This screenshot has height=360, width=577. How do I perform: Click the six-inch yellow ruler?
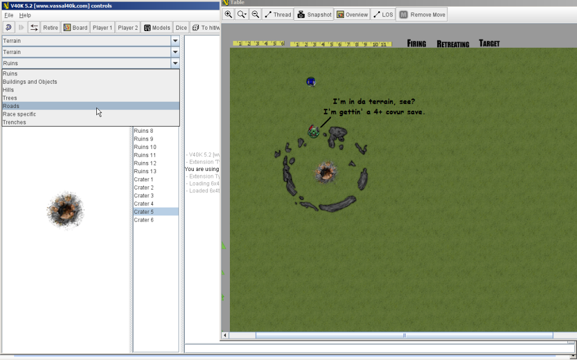click(x=259, y=43)
